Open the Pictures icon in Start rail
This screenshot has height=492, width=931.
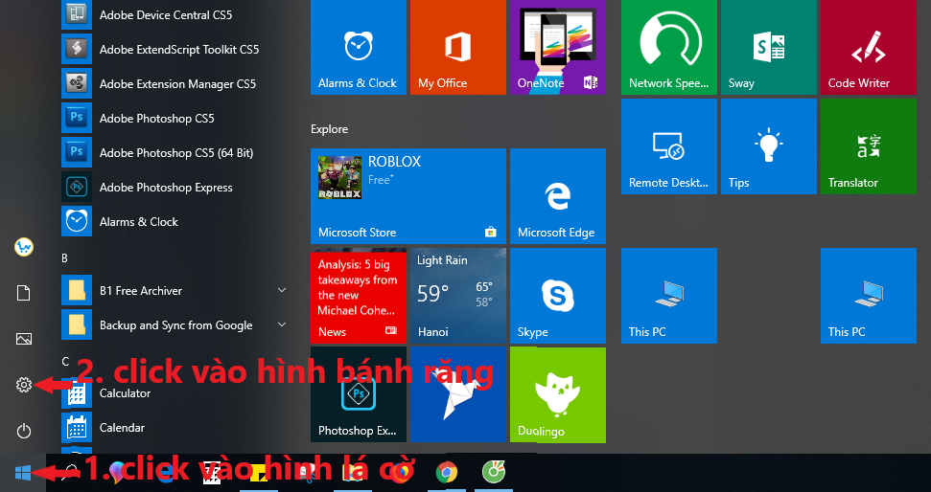point(24,339)
